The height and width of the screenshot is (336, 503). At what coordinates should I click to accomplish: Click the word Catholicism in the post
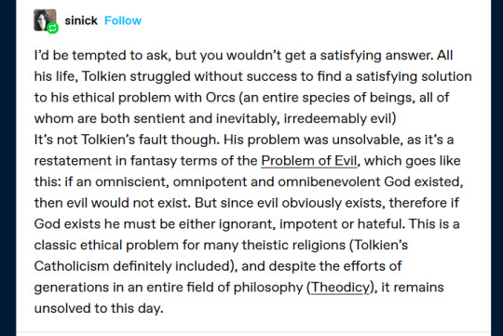point(72,266)
